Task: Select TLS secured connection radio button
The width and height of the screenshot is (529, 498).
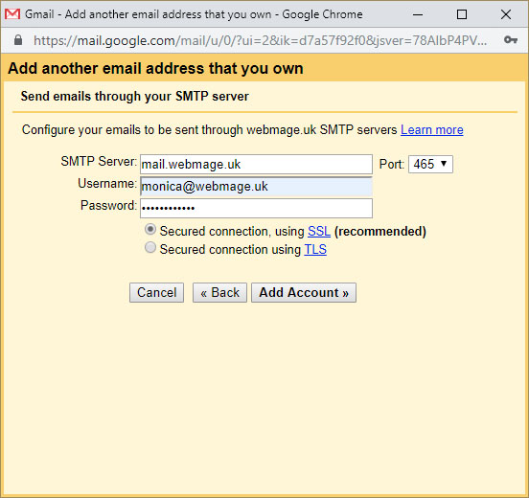Action: coord(150,247)
